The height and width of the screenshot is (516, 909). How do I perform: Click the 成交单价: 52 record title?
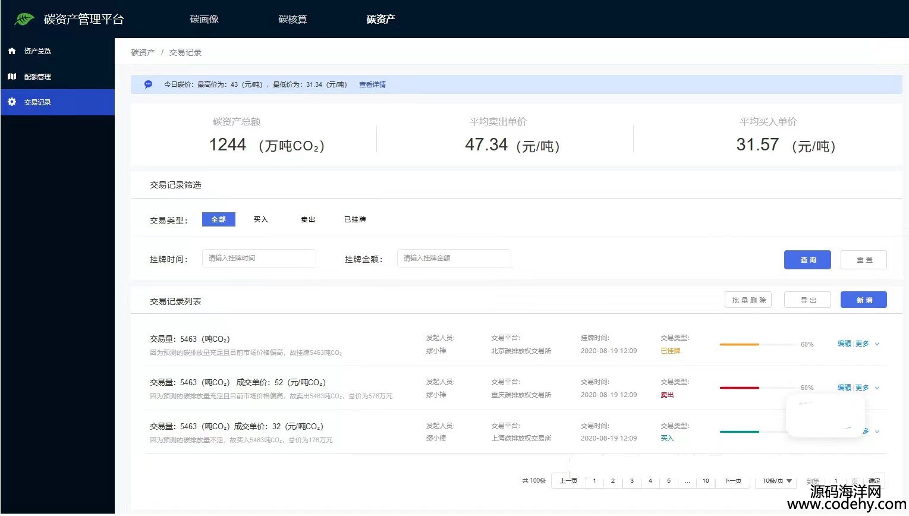click(x=238, y=382)
